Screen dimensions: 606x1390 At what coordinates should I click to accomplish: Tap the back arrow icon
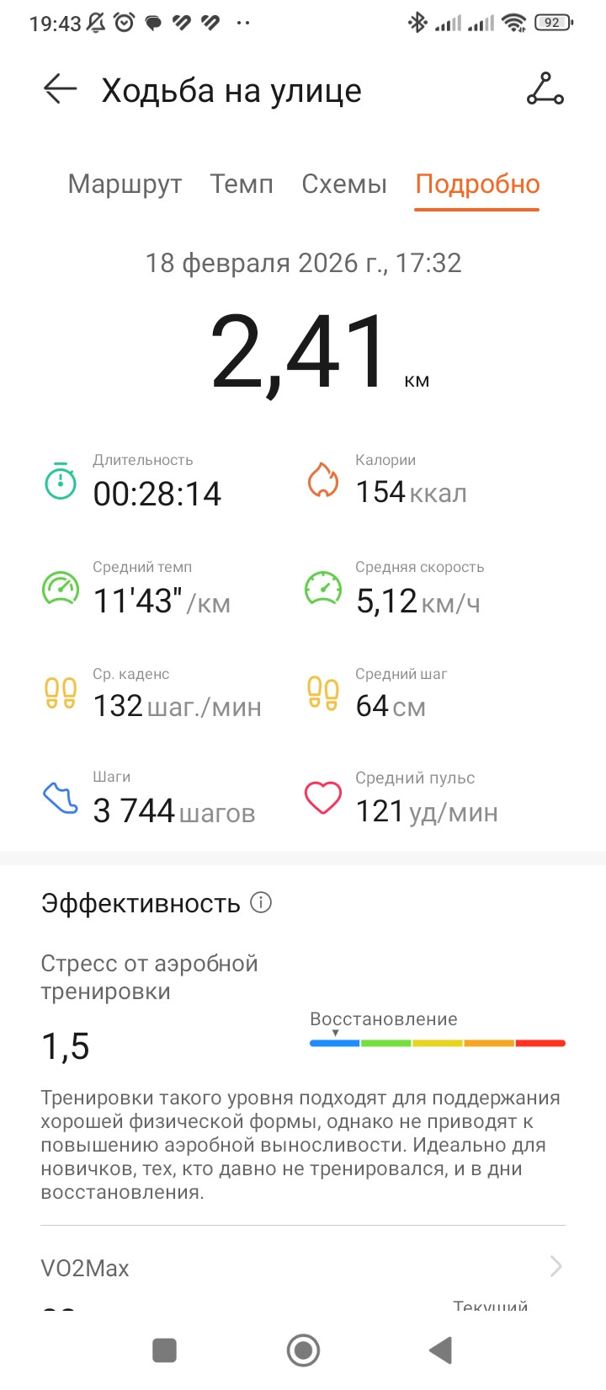coord(60,88)
